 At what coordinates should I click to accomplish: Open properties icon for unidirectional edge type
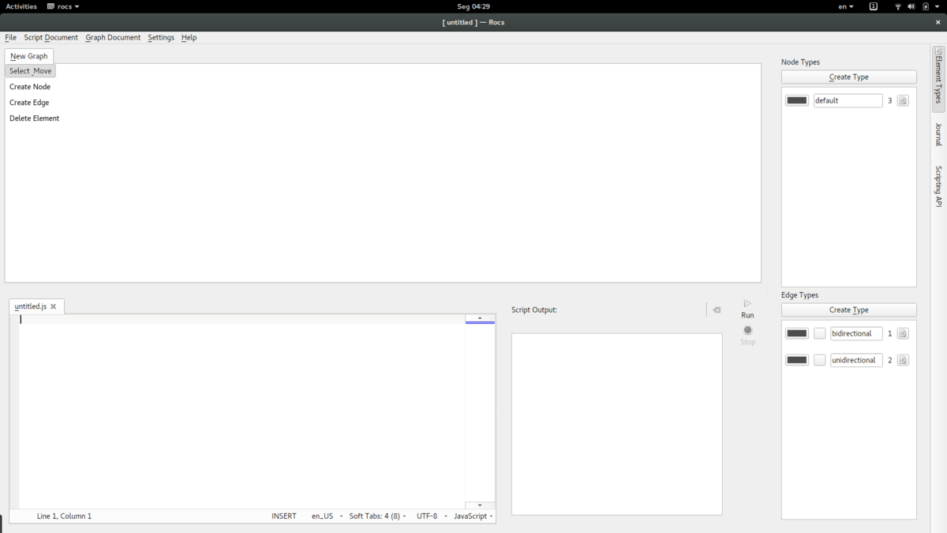[903, 360]
